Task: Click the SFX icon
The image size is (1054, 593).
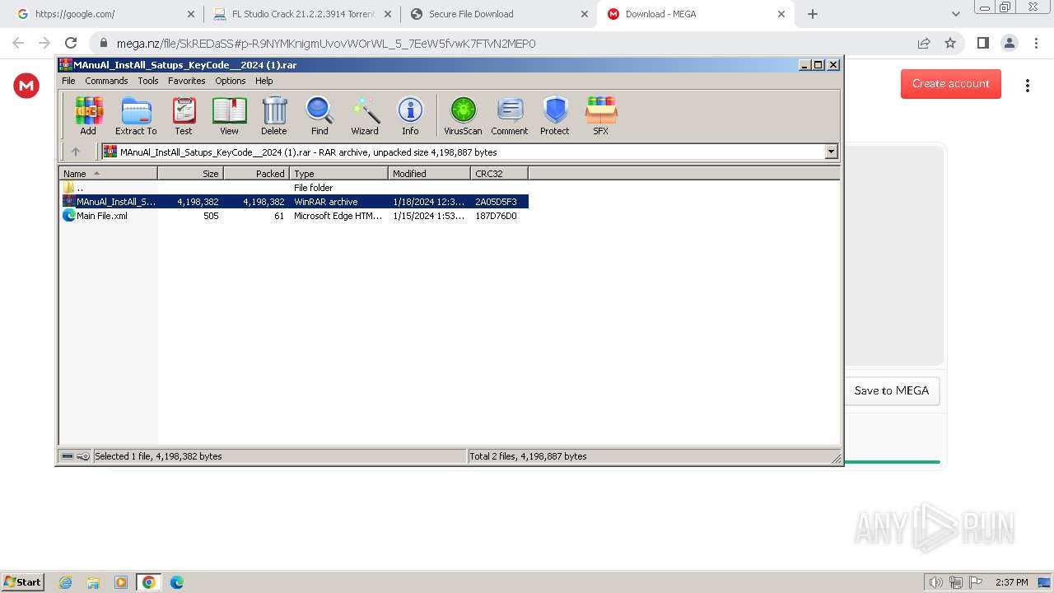Action: pyautogui.click(x=601, y=115)
